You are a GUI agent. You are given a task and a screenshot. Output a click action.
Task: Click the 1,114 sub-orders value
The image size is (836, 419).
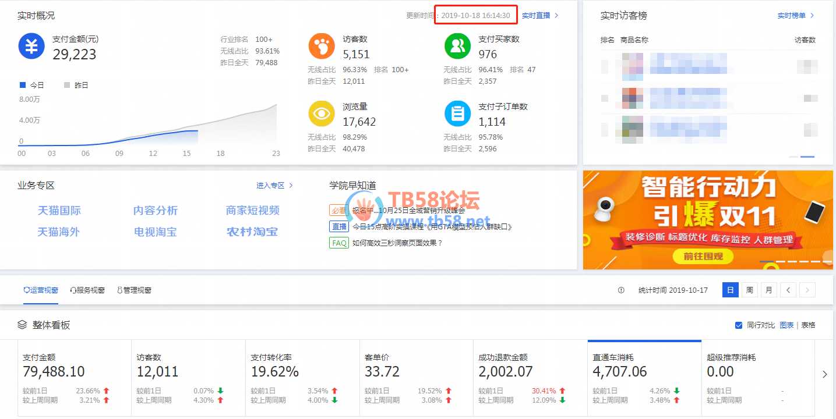pos(492,122)
